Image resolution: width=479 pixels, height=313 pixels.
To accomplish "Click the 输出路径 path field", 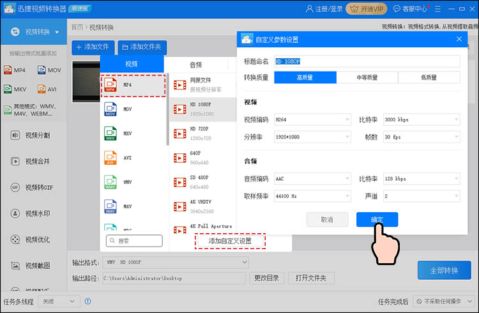I will coord(174,278).
